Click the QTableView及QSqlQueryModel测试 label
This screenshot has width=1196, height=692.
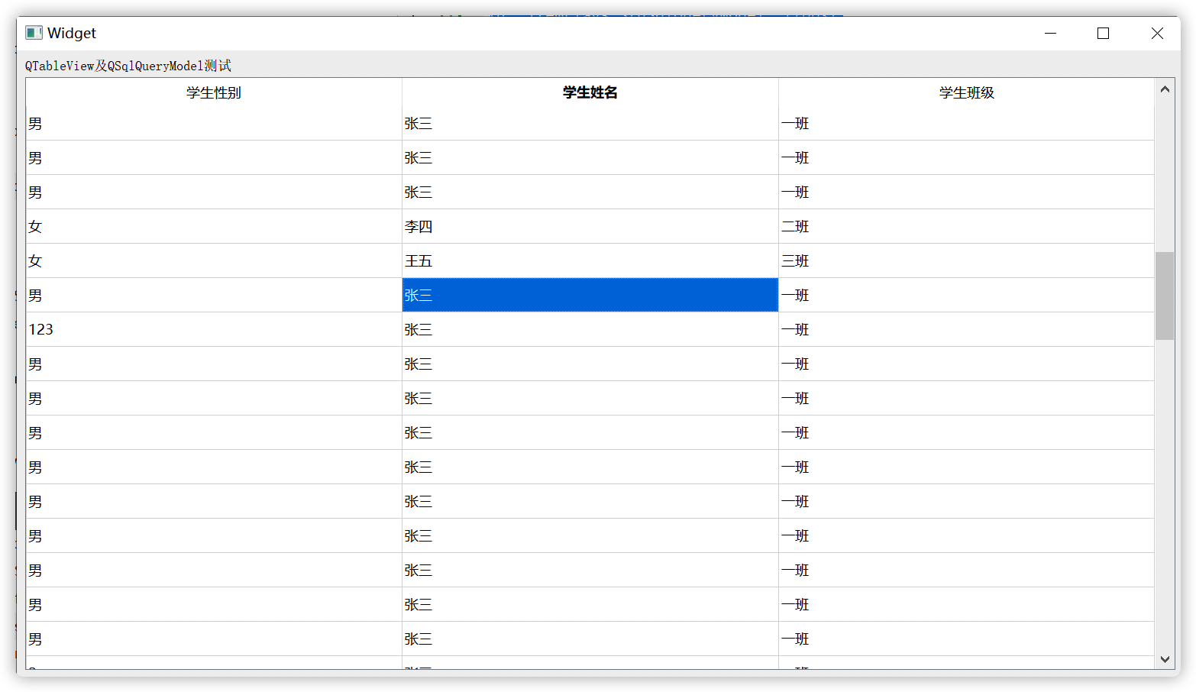click(128, 66)
